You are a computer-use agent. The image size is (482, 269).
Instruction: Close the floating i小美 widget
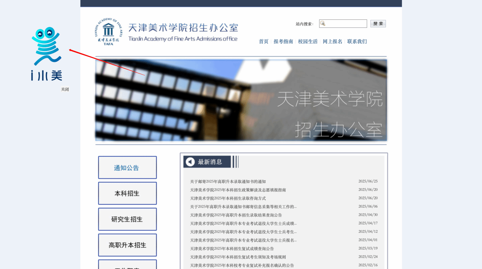[x=65, y=90]
